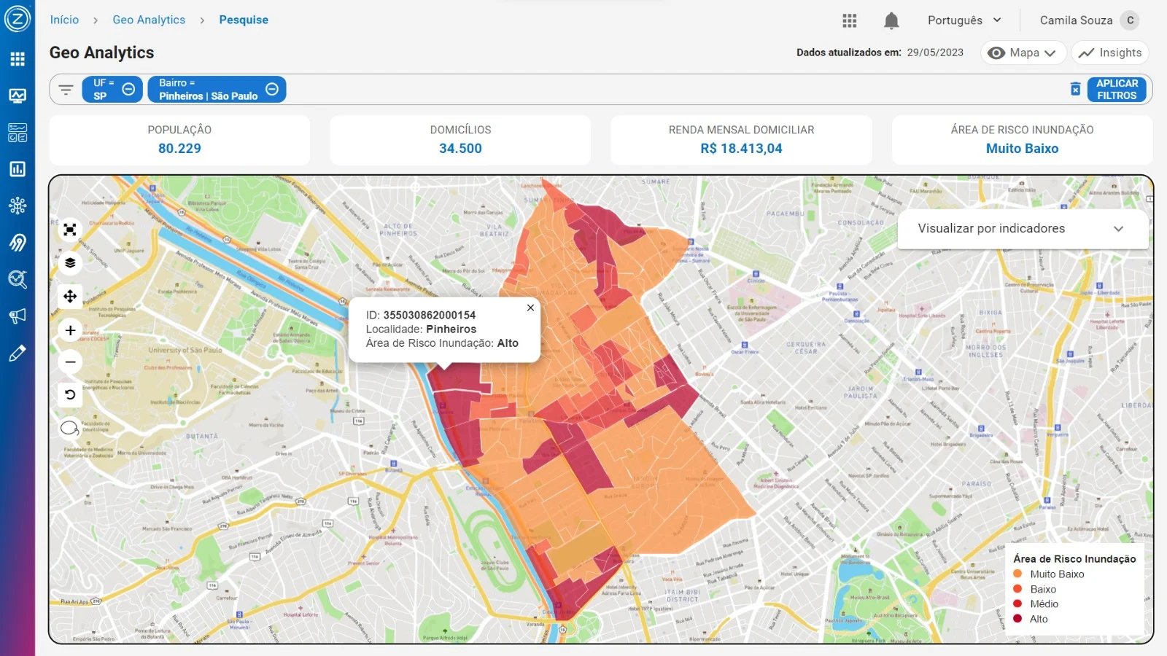This screenshot has height=656, width=1167.
Task: Remove the UF = SP filter
Action: 128,89
